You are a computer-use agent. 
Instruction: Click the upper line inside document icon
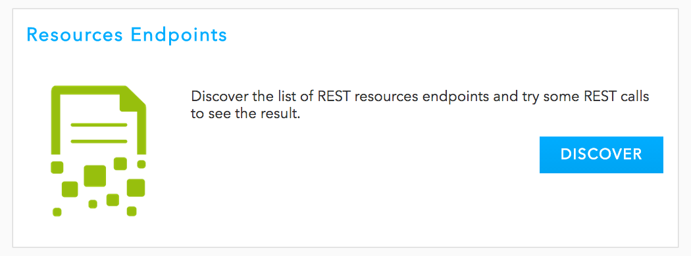point(99,125)
